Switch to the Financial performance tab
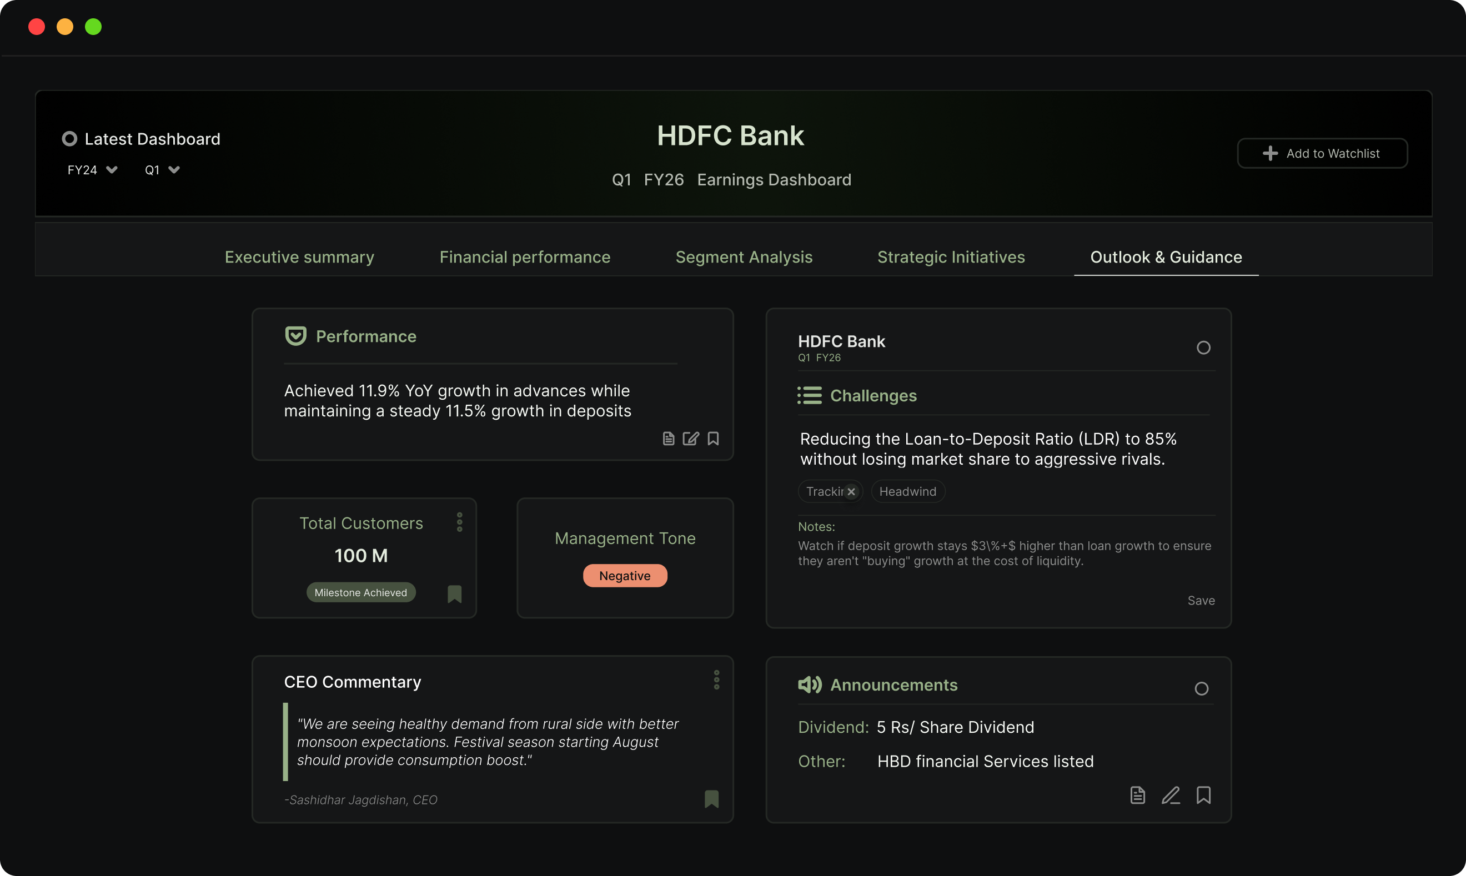Viewport: 1466px width, 876px height. point(525,257)
